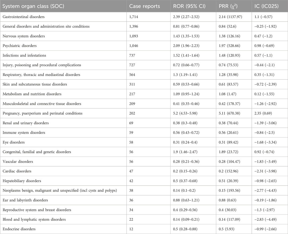Select 'Neoplasms benign, malignant and unspecified' row label

pyautogui.click(x=60, y=190)
